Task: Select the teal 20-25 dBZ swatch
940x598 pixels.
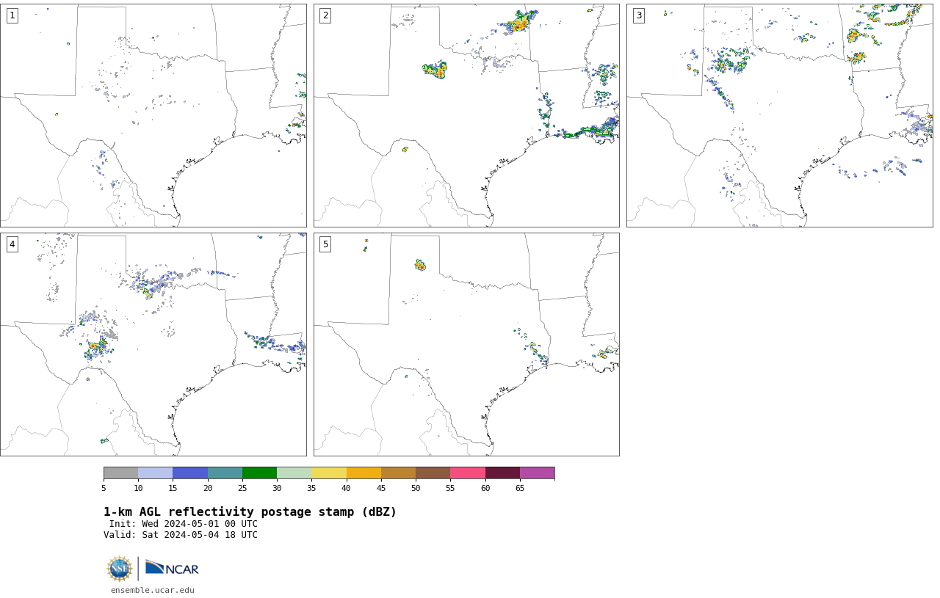Action: 225,473
